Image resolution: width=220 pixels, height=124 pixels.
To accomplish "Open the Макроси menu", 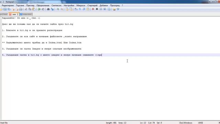I will [x=81, y=6].
